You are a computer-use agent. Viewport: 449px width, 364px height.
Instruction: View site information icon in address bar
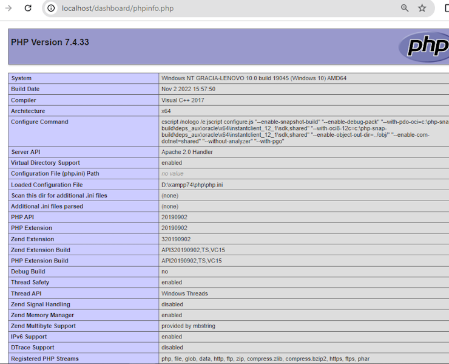tap(51, 9)
